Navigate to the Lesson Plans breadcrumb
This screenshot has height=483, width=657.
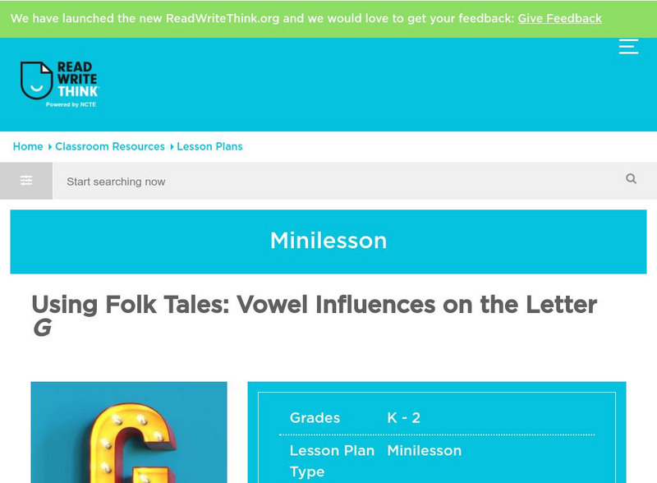coord(209,146)
